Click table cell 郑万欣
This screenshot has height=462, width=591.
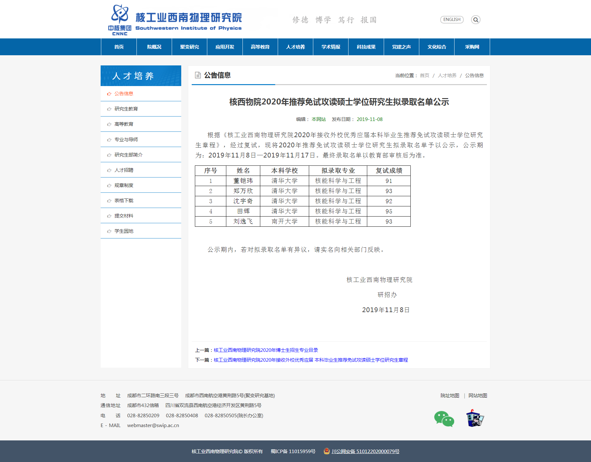tap(243, 191)
